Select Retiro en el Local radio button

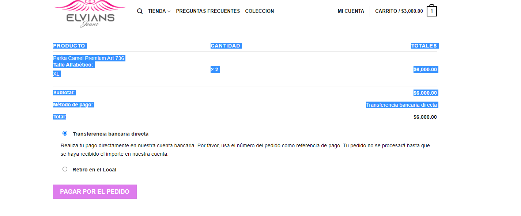click(65, 169)
